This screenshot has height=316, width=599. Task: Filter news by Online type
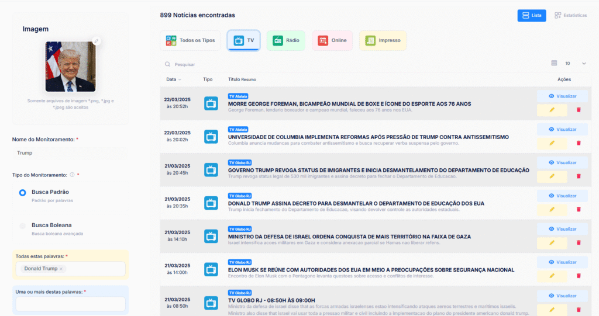tap(332, 40)
